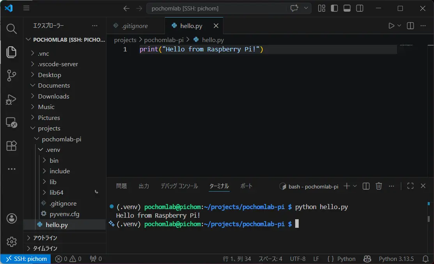The image size is (434, 264).
Task: Close the hello.py tab
Action: 216,26
